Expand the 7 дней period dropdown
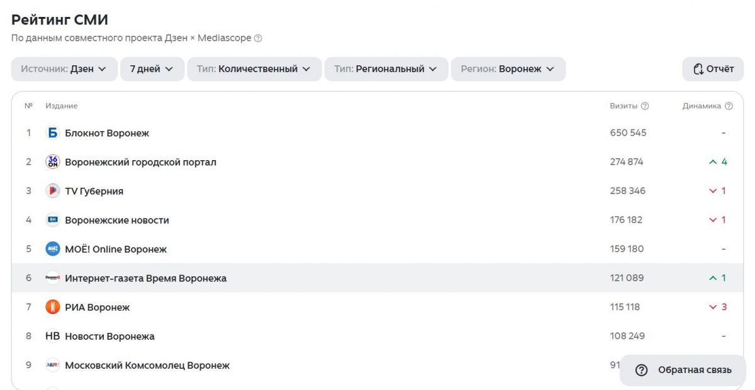This screenshot has height=390, width=755. [x=152, y=69]
